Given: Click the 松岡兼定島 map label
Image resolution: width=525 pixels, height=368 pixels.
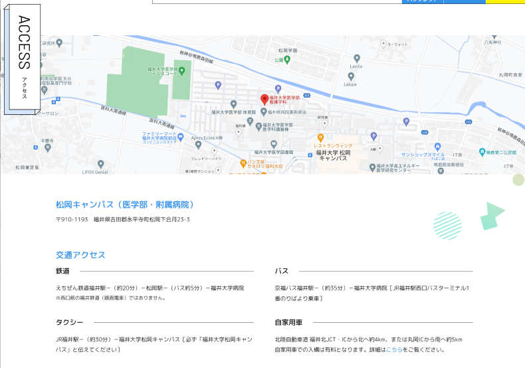Looking at the screenshot, I should (x=27, y=167).
